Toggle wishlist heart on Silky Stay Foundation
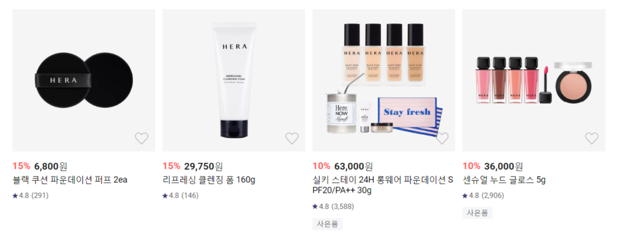617x245 pixels. [x=442, y=138]
